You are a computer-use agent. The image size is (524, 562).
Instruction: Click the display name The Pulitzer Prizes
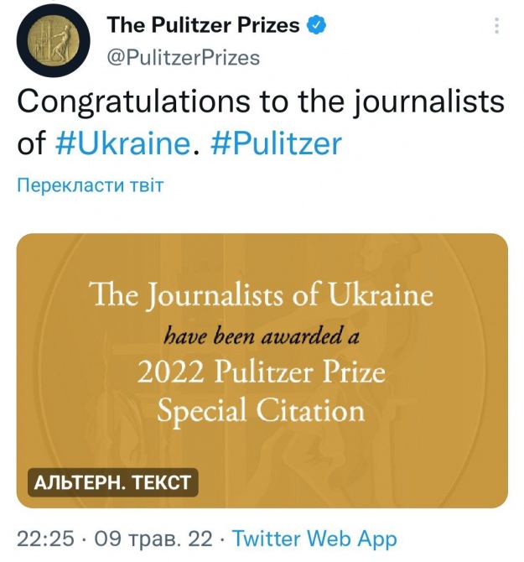coord(203,26)
